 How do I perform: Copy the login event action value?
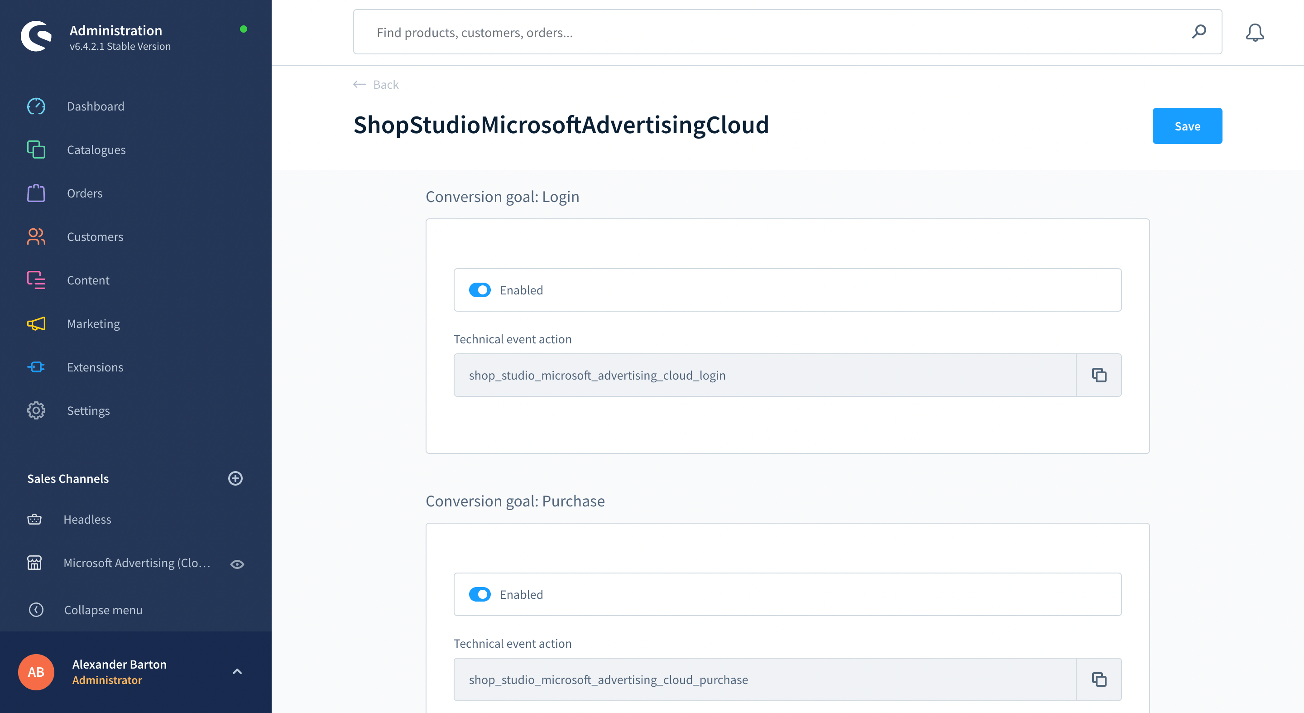[x=1099, y=375]
